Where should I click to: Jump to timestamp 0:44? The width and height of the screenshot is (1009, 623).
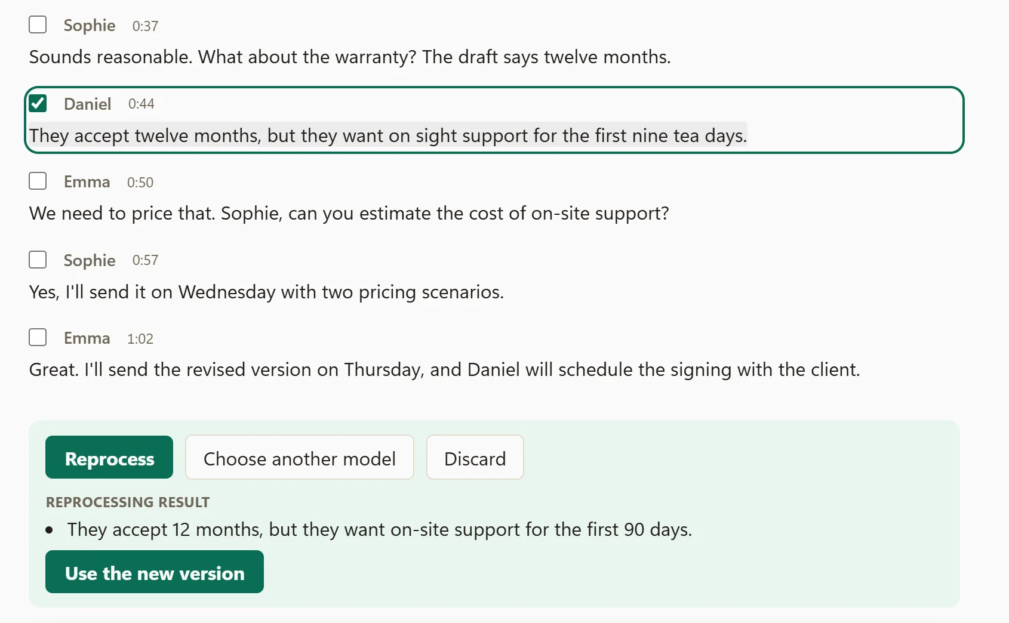141,104
